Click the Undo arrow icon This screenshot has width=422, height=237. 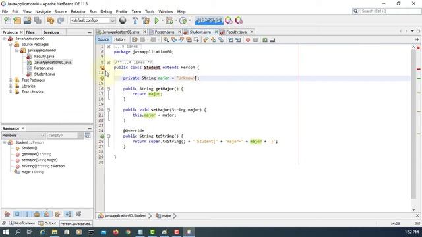50,20
